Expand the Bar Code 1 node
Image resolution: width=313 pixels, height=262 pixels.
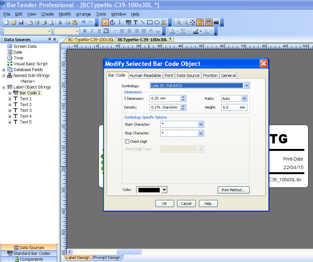coord(10,93)
